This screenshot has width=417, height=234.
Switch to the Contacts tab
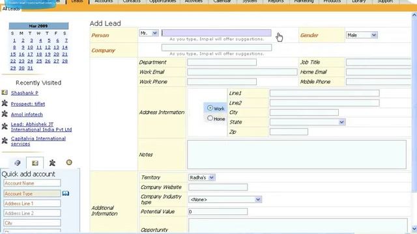pos(132,1)
